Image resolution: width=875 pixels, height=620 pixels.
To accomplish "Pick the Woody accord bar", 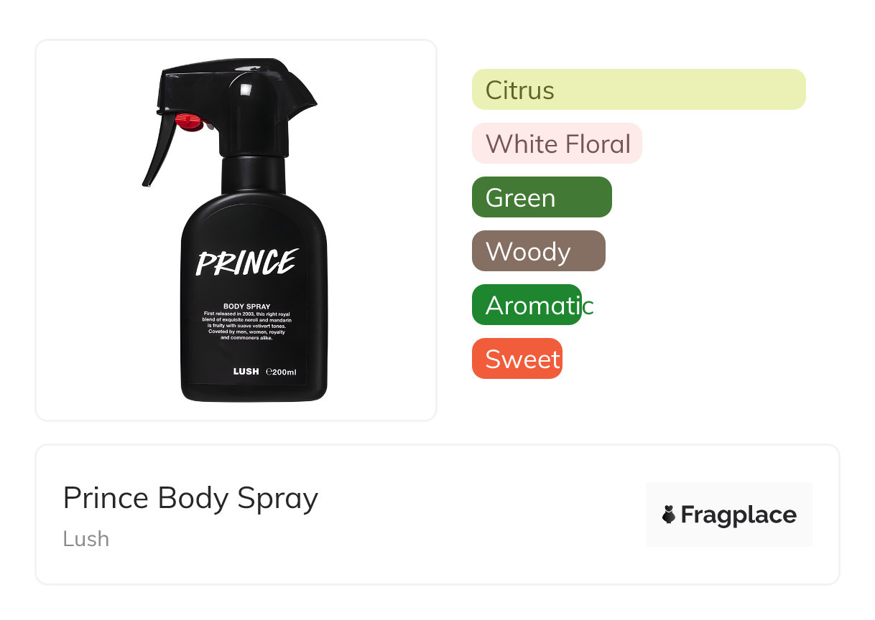I will pyautogui.click(x=538, y=251).
